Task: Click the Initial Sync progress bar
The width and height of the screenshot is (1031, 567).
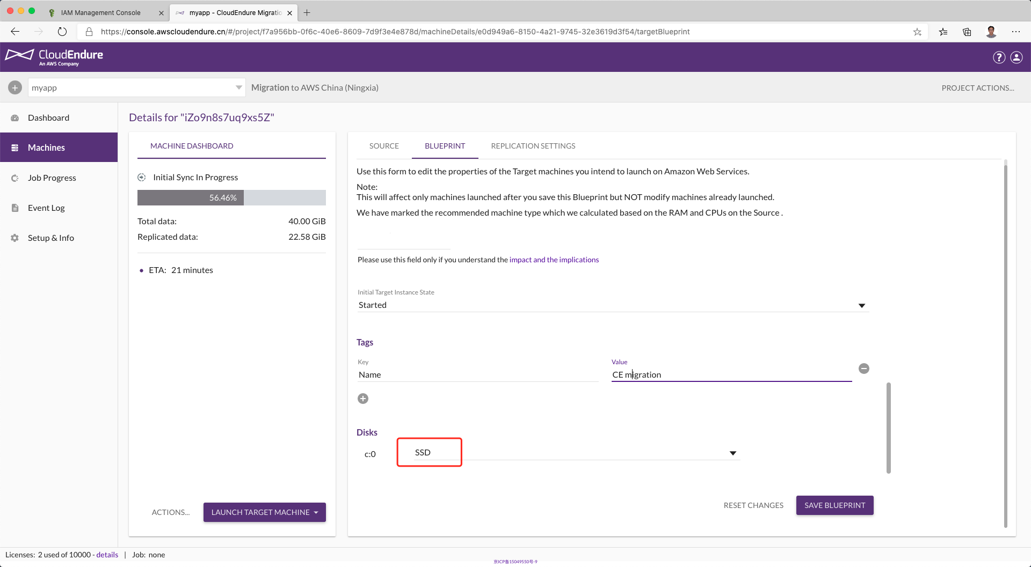Action: click(x=231, y=197)
